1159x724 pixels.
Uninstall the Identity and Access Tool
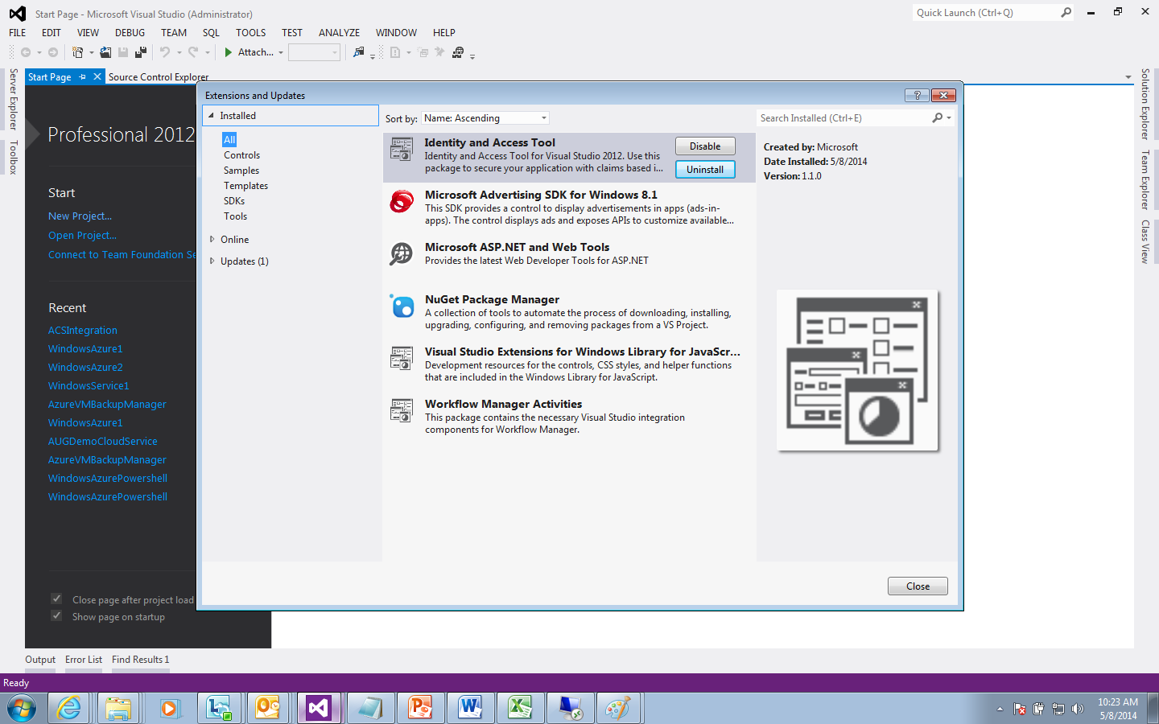pyautogui.click(x=705, y=170)
